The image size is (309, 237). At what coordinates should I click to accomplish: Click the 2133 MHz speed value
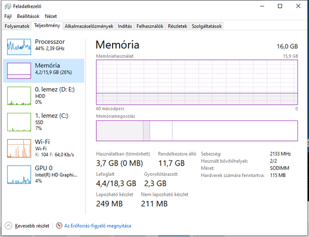coord(280,154)
